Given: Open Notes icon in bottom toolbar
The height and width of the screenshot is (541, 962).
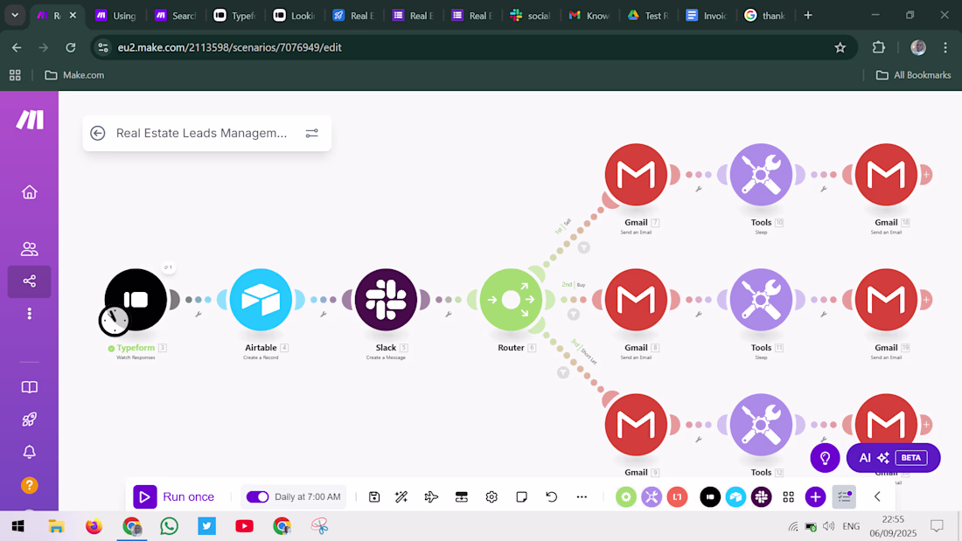Looking at the screenshot, I should click(521, 496).
